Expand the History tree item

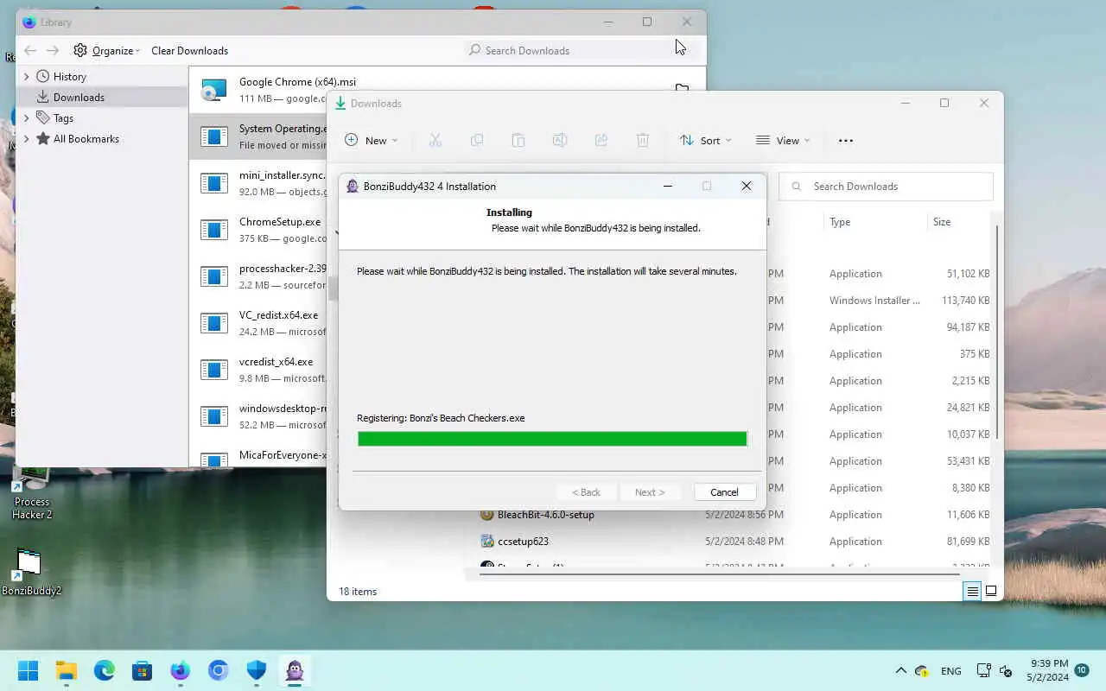(x=26, y=76)
